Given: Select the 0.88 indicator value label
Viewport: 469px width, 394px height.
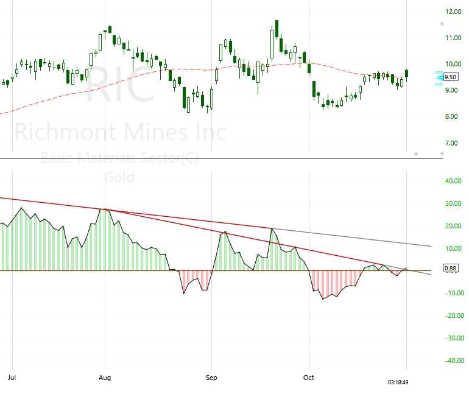Looking at the screenshot, I should coord(451,268).
